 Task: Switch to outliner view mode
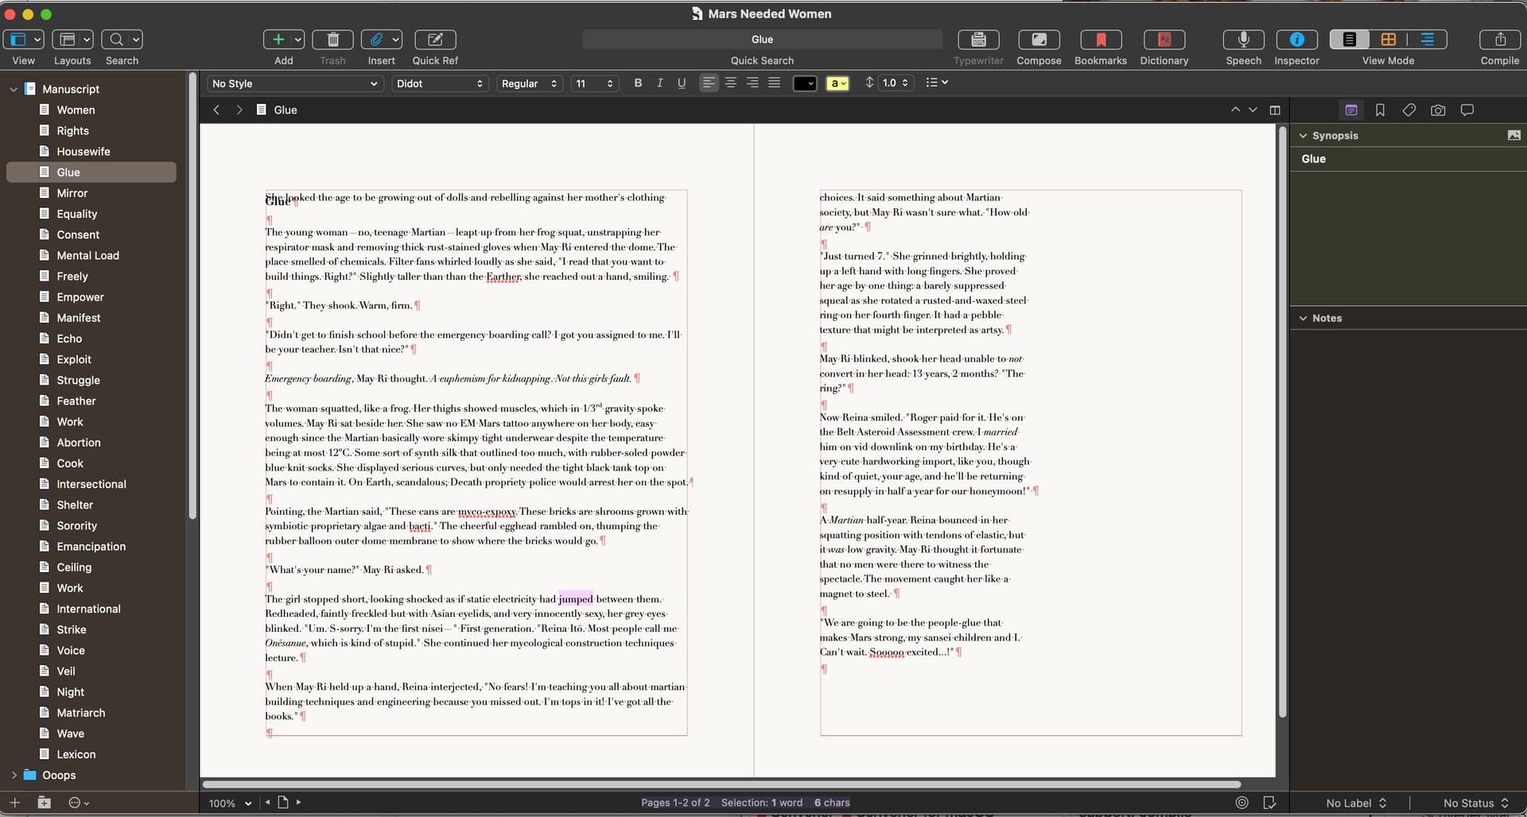point(1428,40)
